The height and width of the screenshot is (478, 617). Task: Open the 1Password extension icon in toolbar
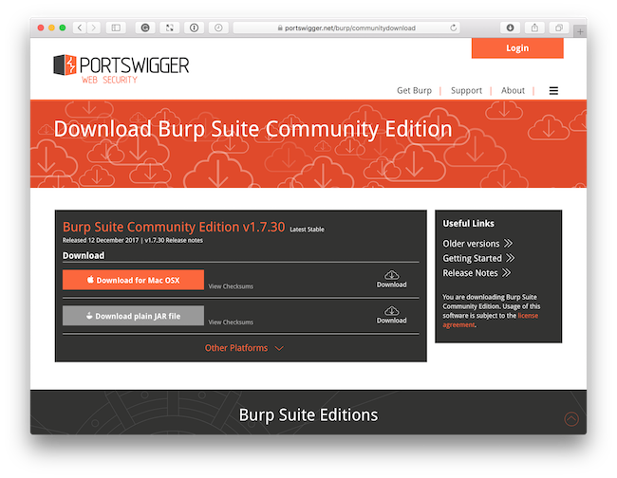coord(194,28)
